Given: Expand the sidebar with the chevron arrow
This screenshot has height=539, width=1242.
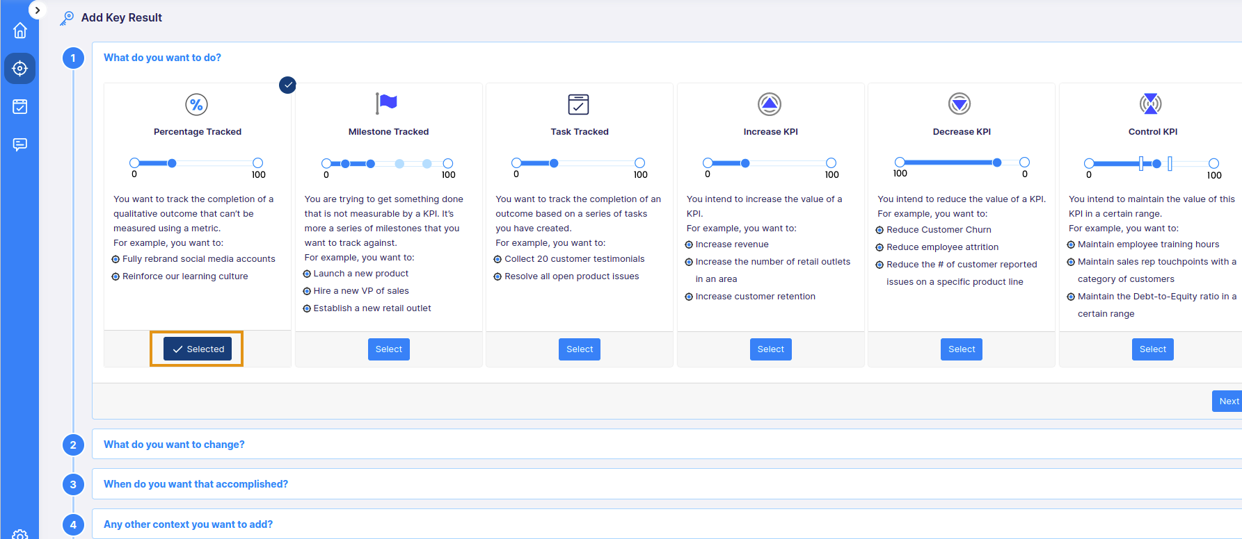Looking at the screenshot, I should coord(37,10).
